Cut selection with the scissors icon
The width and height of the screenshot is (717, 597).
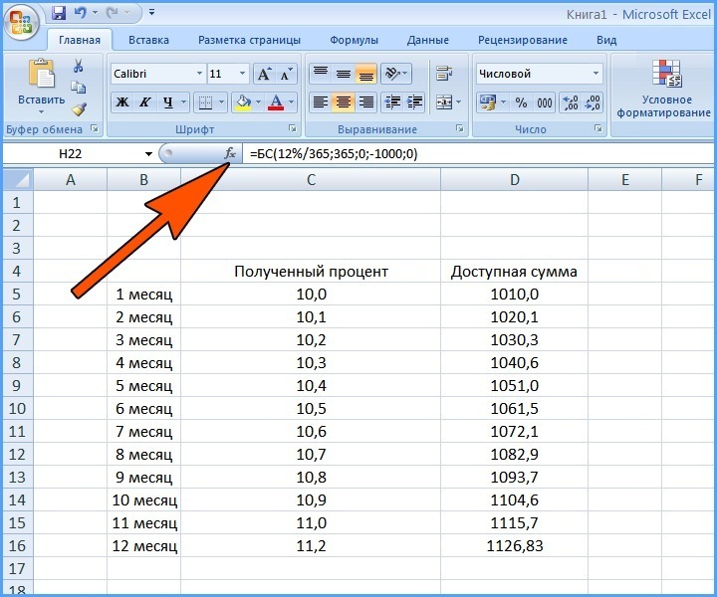tap(79, 66)
